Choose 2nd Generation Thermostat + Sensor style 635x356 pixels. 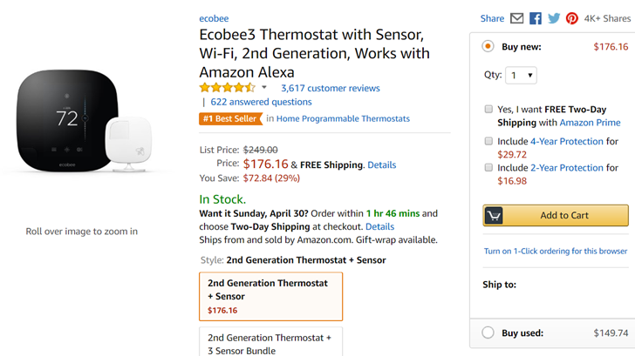(270, 297)
